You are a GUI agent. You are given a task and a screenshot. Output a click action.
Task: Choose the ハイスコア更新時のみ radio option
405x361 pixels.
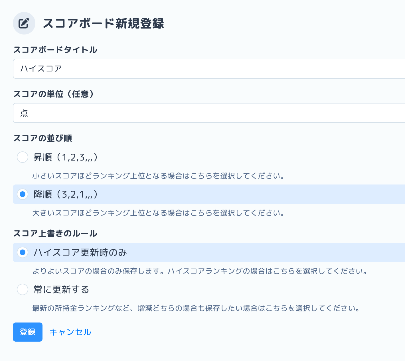[x=23, y=252]
